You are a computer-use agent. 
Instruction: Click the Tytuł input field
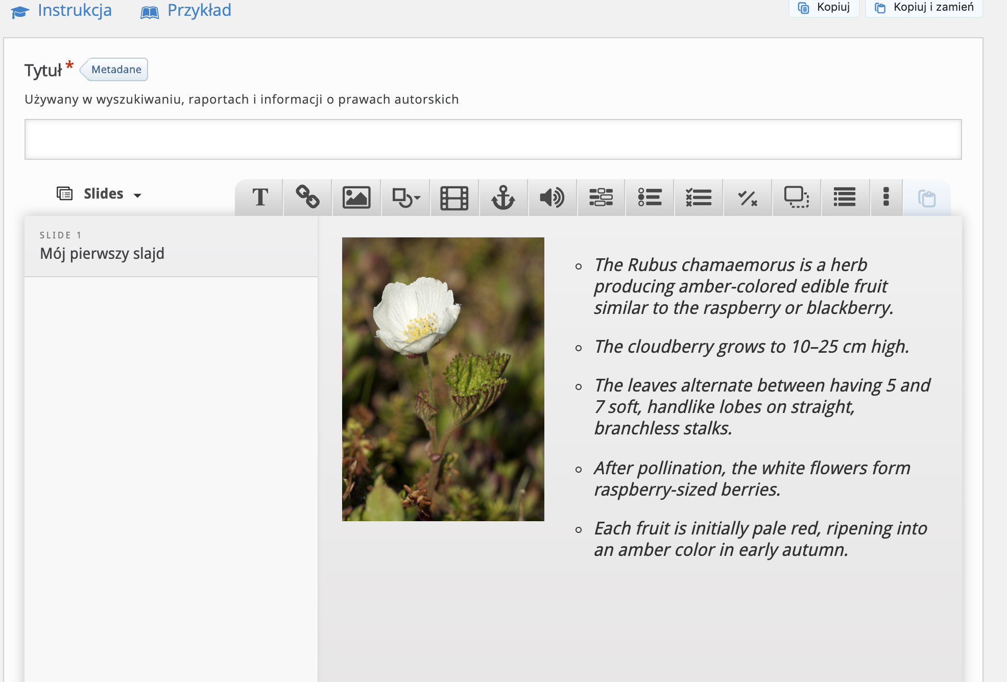[493, 139]
